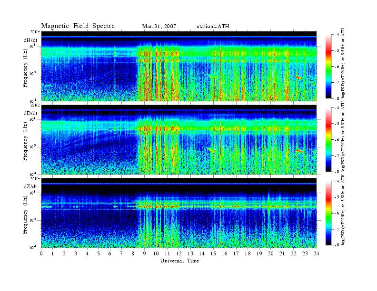Click hour tick label '2' on the time axis
Screen dimensions: 377x291
64,253
